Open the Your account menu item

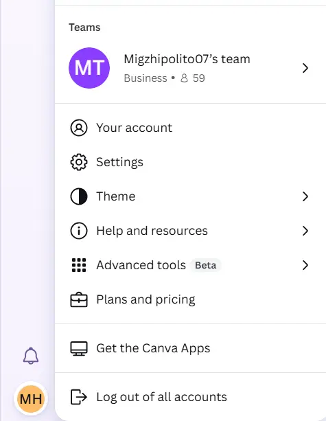(x=191, y=128)
